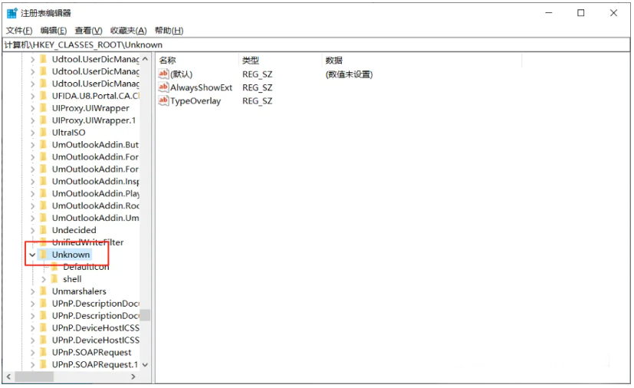Open the 收藏夹(A) menu

coord(128,31)
